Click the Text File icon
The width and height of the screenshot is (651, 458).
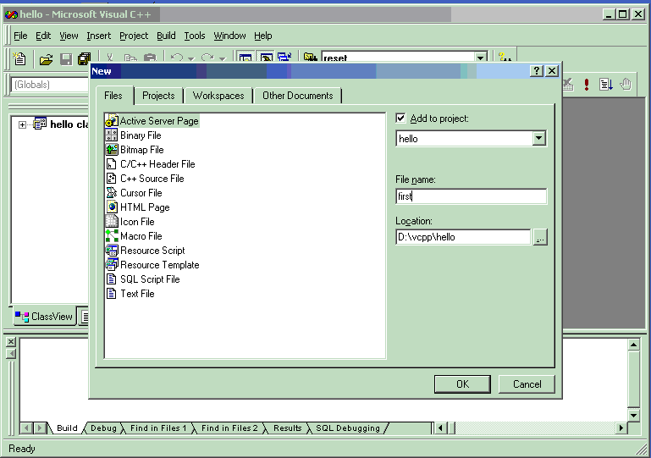[111, 294]
